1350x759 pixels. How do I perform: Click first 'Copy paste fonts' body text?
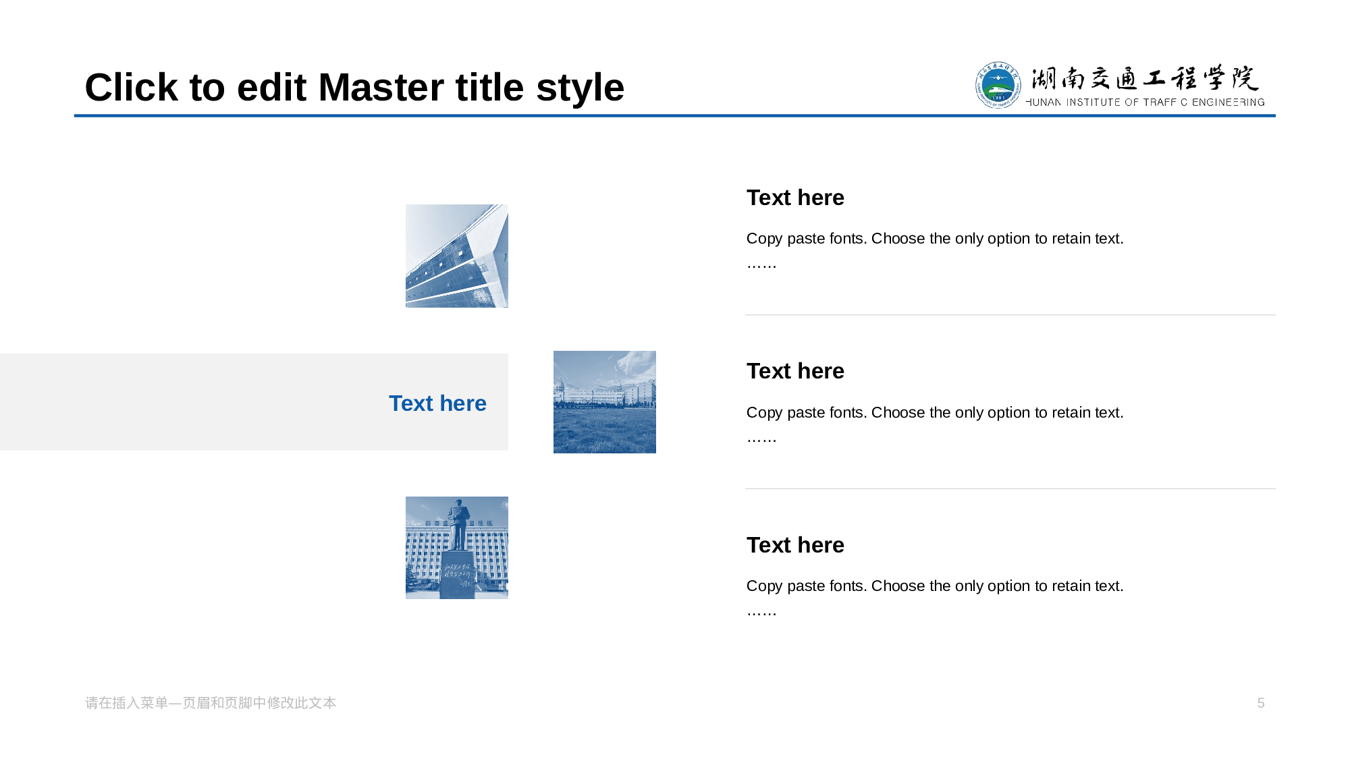point(935,239)
